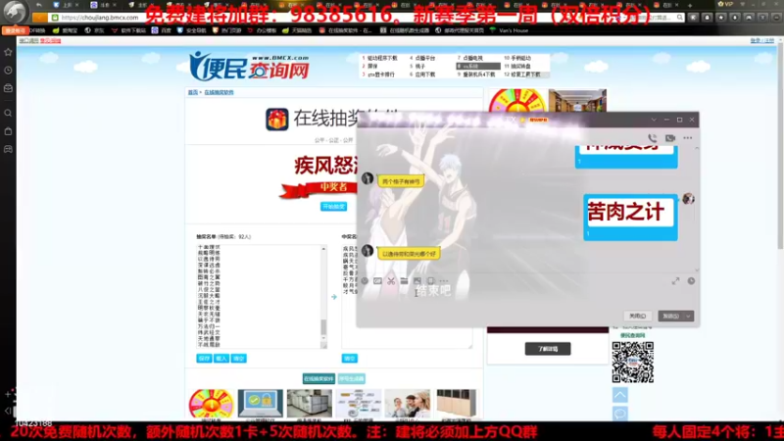
Task: Click the QR code image on right sidebar
Action: 632,362
